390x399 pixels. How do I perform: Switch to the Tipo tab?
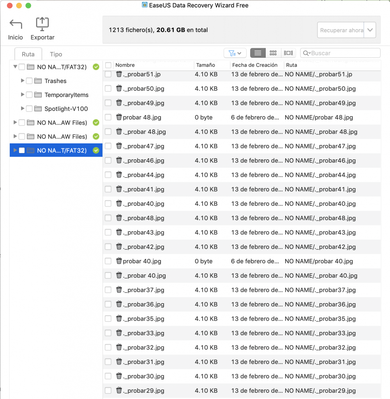pyautogui.click(x=56, y=54)
